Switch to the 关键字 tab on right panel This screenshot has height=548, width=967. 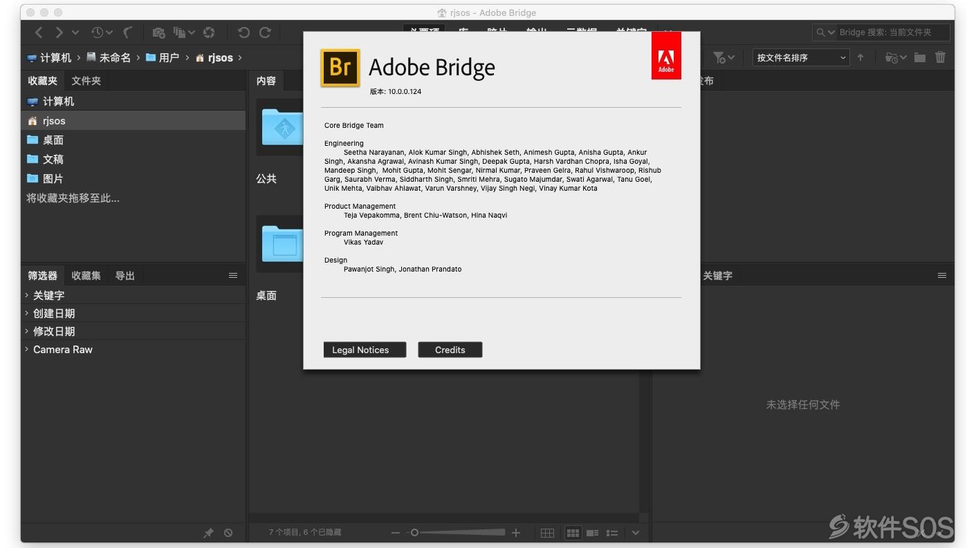coord(717,276)
